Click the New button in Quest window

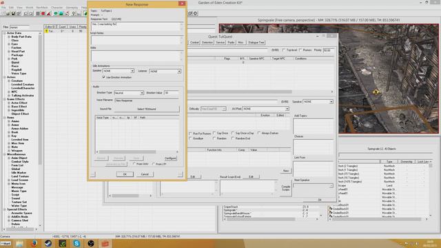tap(286, 171)
